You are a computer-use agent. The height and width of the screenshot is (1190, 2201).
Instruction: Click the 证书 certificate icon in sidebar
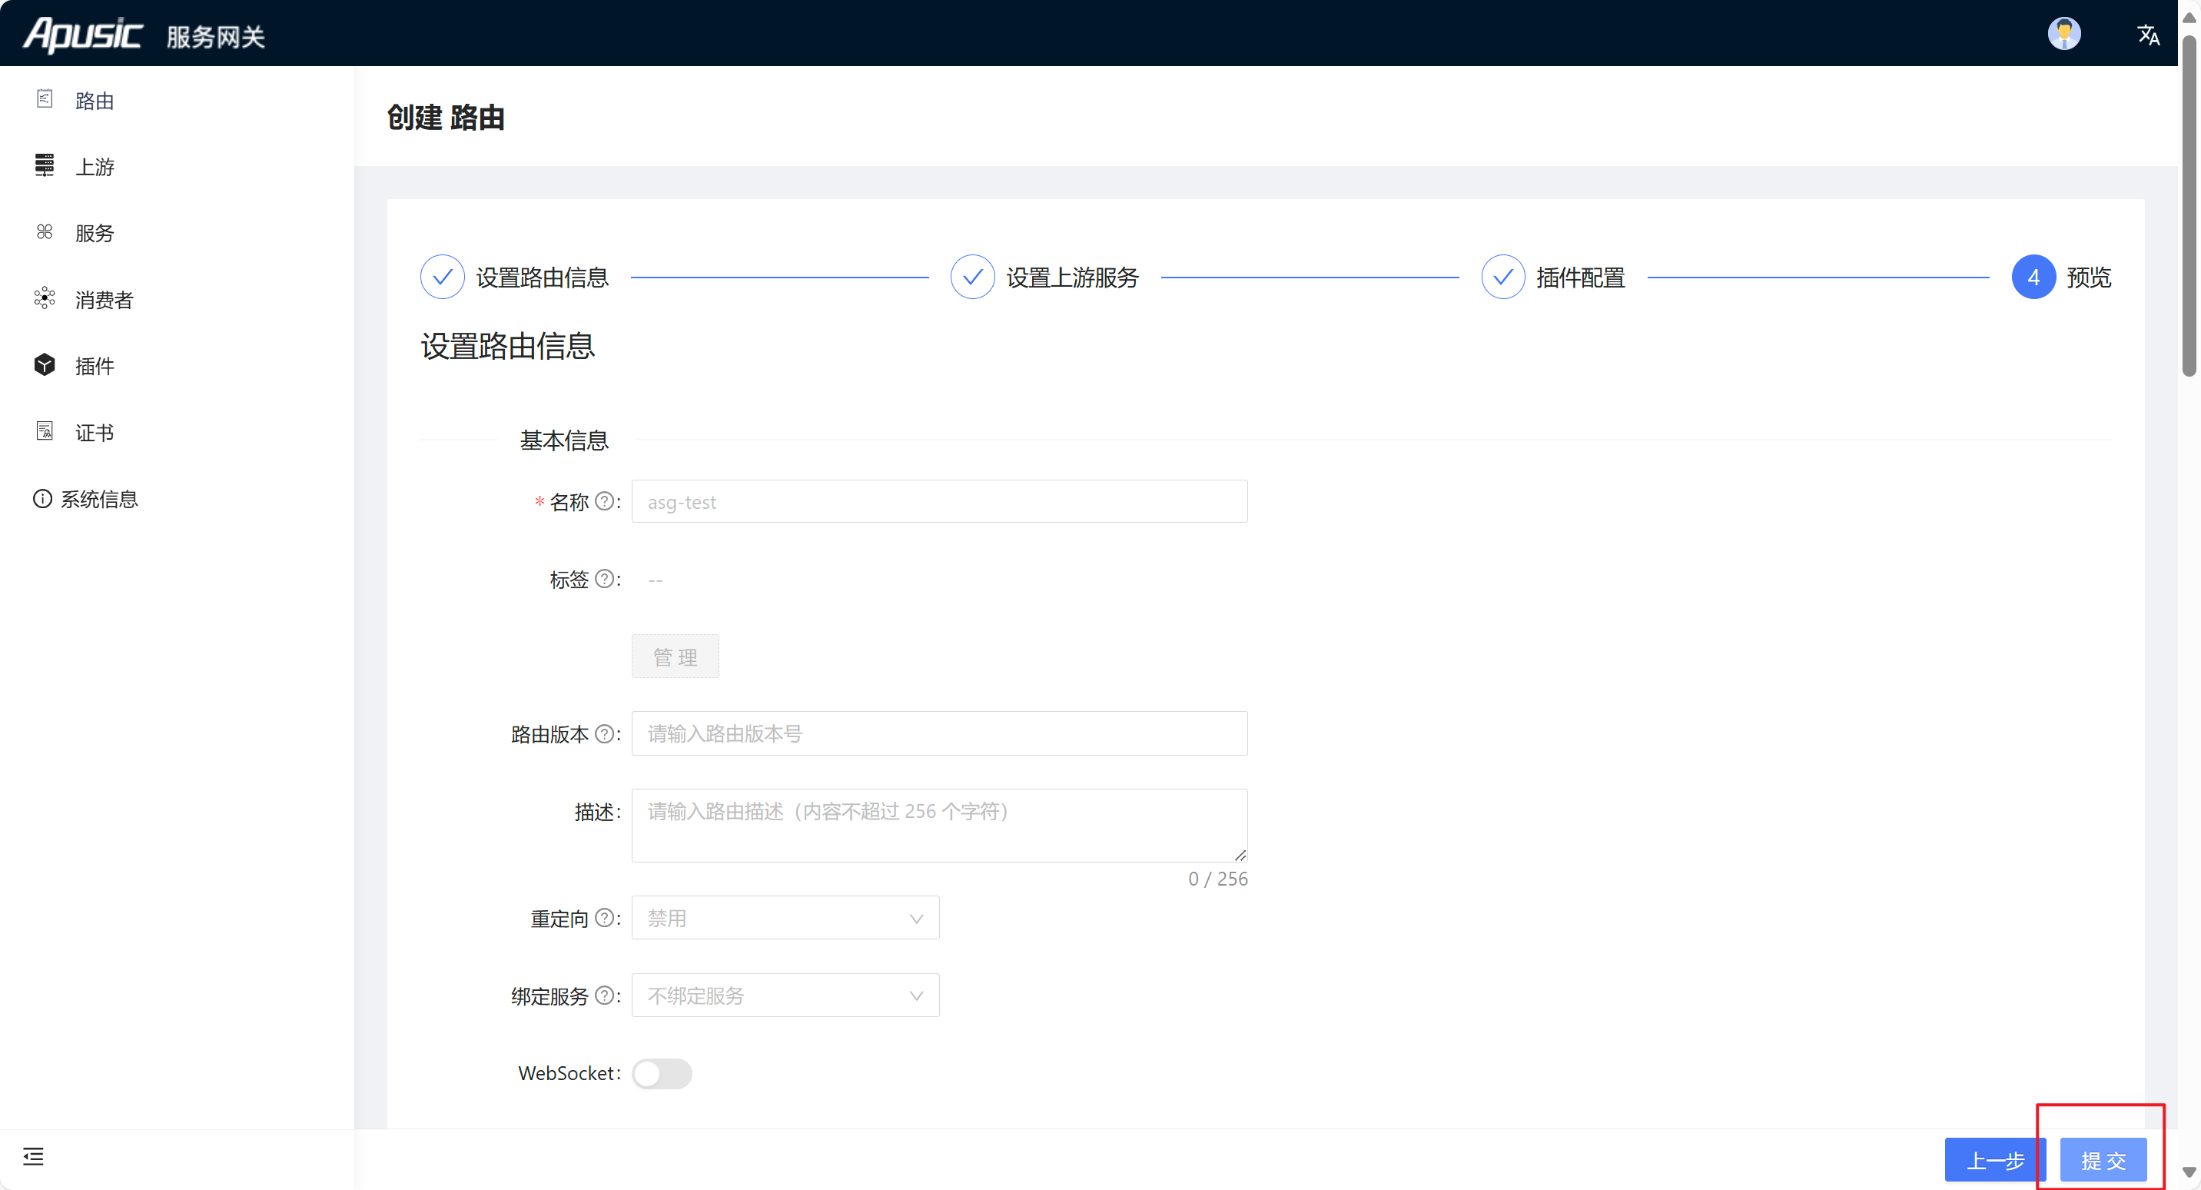pos(45,430)
